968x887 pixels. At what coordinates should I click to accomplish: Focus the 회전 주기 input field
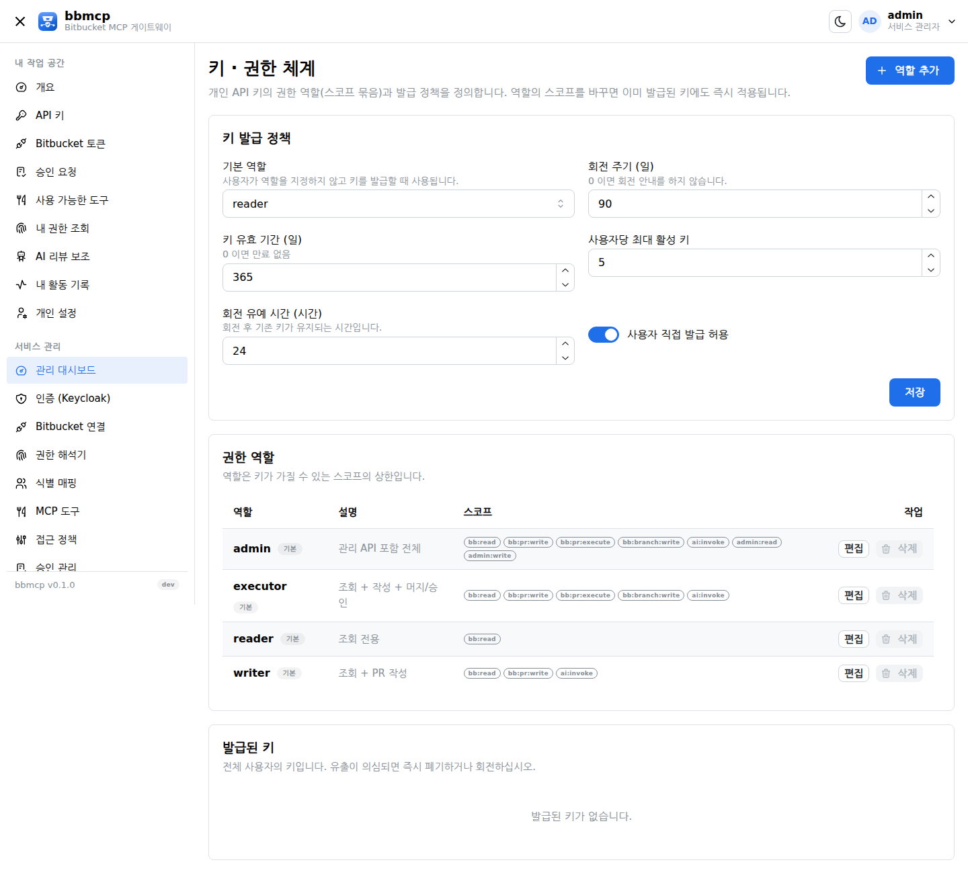point(755,204)
